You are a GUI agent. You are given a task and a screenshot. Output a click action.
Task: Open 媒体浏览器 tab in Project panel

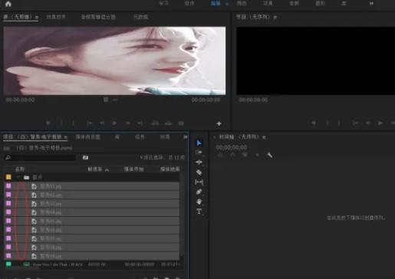point(87,137)
